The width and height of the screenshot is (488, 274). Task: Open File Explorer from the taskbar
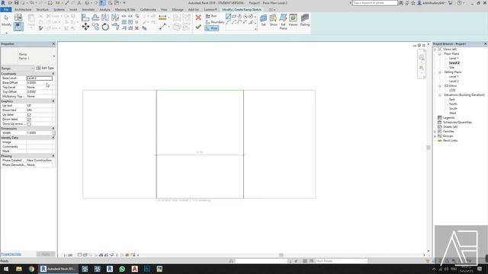19,269
